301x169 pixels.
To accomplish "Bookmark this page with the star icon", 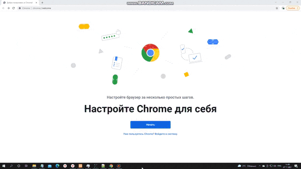I will coord(277,8).
